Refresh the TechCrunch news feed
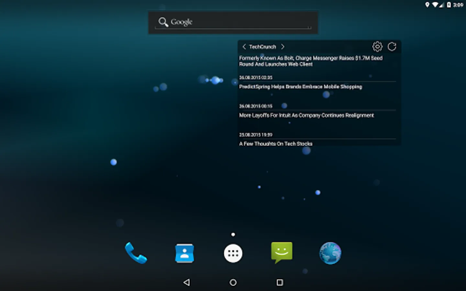This screenshot has height=291, width=466. click(x=392, y=47)
